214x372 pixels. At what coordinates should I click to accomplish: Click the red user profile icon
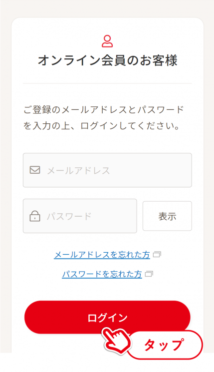107,41
